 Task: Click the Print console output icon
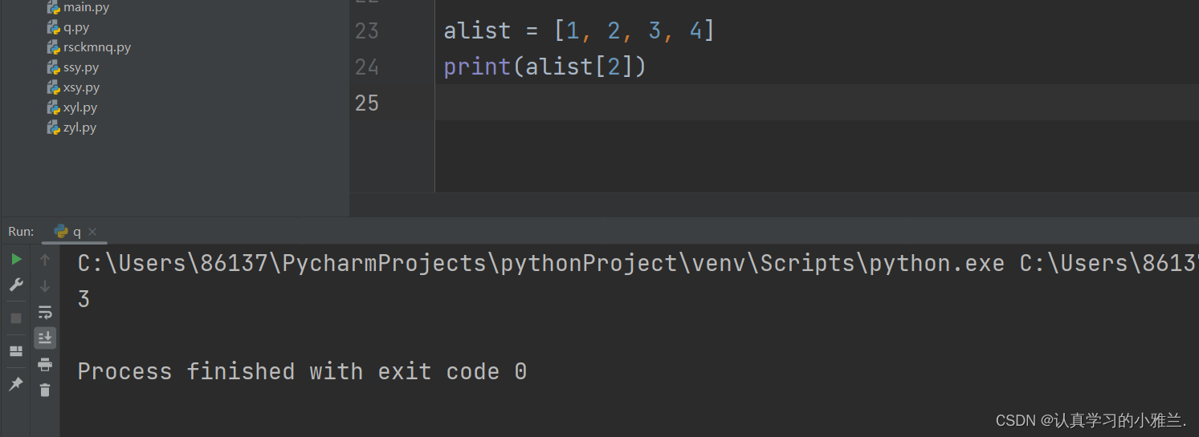click(x=45, y=364)
